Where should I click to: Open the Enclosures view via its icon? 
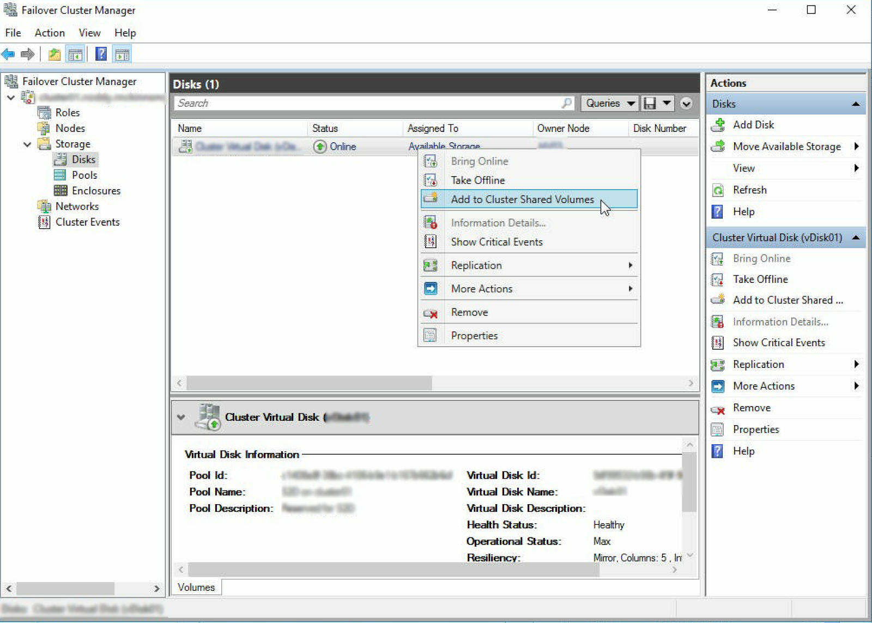point(62,190)
